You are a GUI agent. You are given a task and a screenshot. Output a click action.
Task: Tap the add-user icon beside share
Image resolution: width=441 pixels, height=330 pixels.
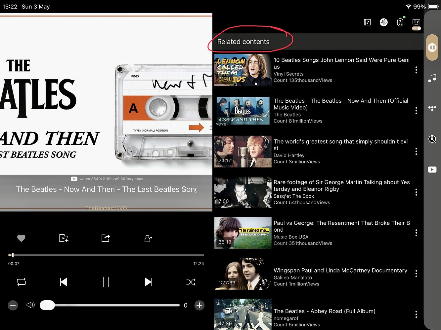[x=148, y=238]
